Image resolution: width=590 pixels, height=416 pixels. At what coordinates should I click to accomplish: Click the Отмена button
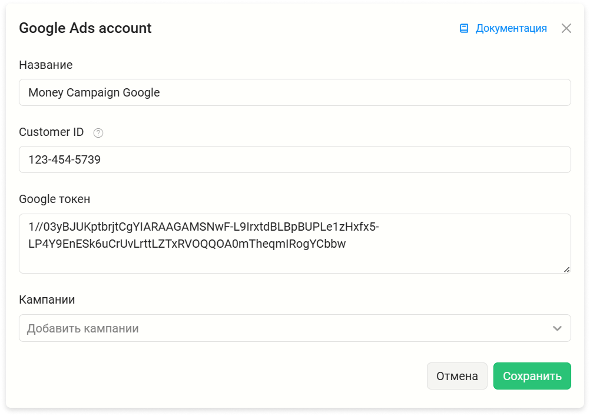point(457,376)
